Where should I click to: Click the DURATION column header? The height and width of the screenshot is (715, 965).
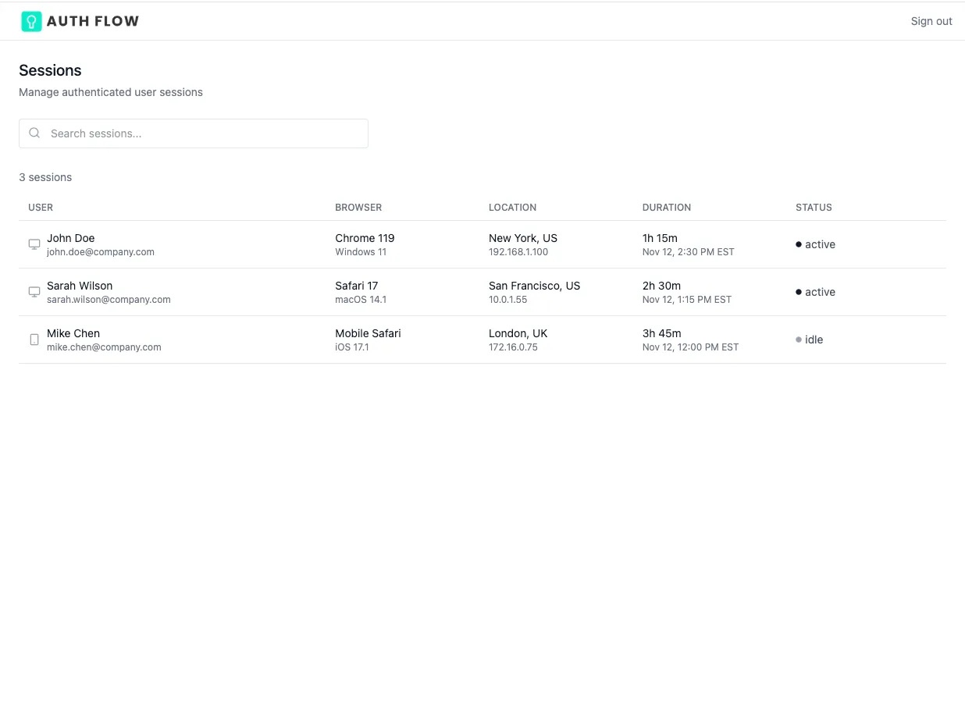pyautogui.click(x=667, y=208)
